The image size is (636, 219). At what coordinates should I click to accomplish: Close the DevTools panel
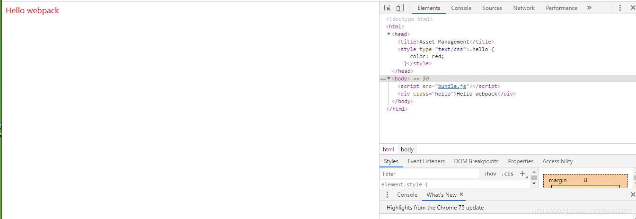(x=633, y=8)
